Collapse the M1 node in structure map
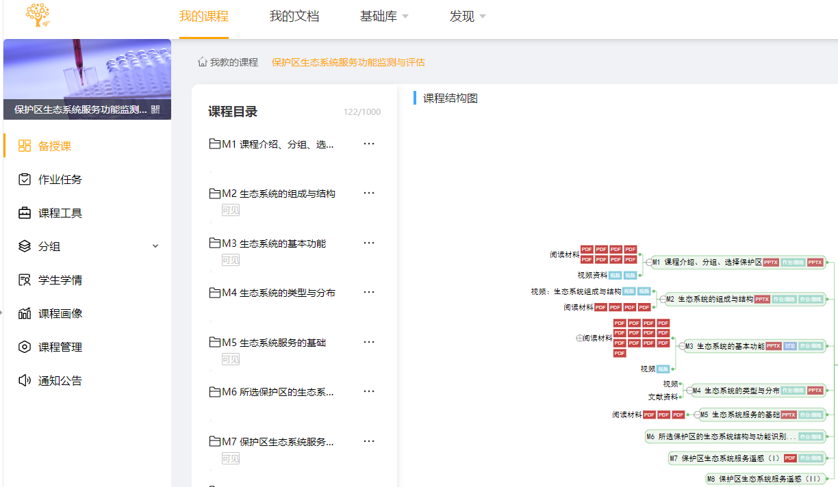 point(648,262)
